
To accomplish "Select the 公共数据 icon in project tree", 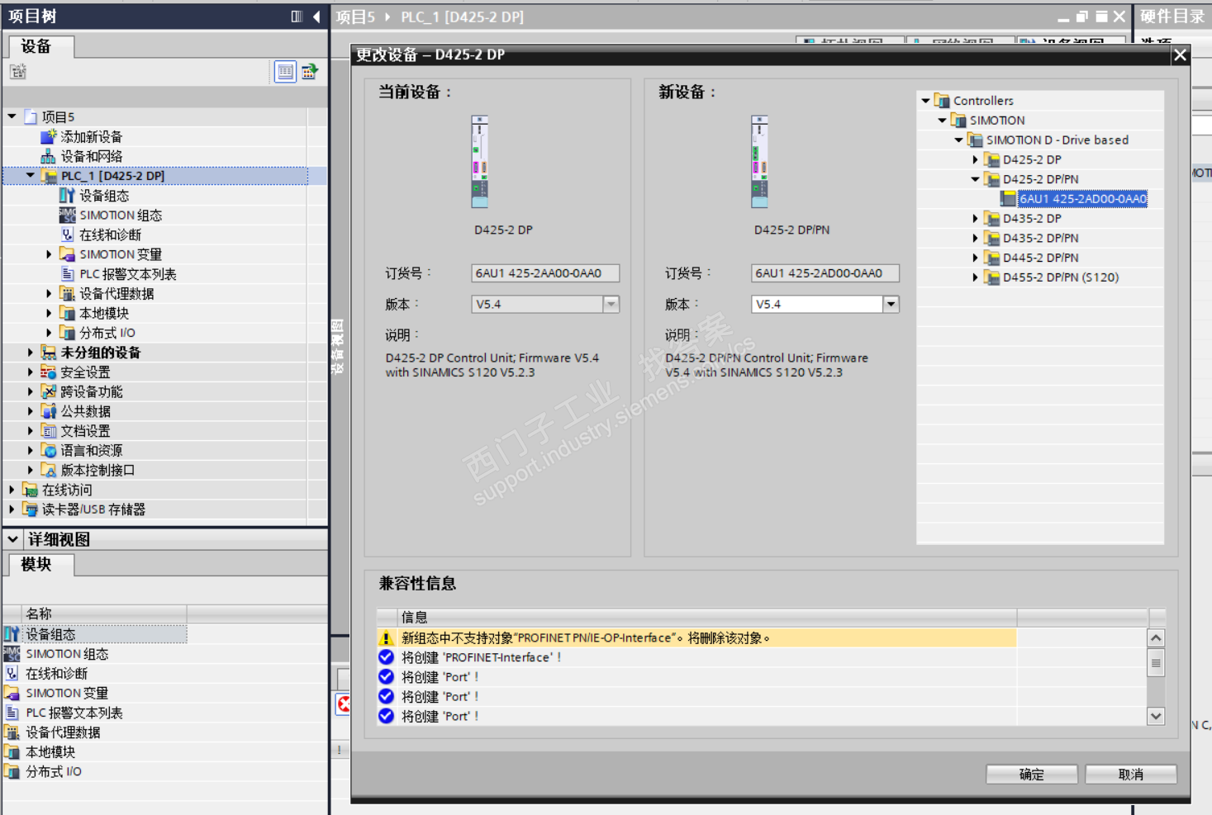I will pyautogui.click(x=49, y=411).
